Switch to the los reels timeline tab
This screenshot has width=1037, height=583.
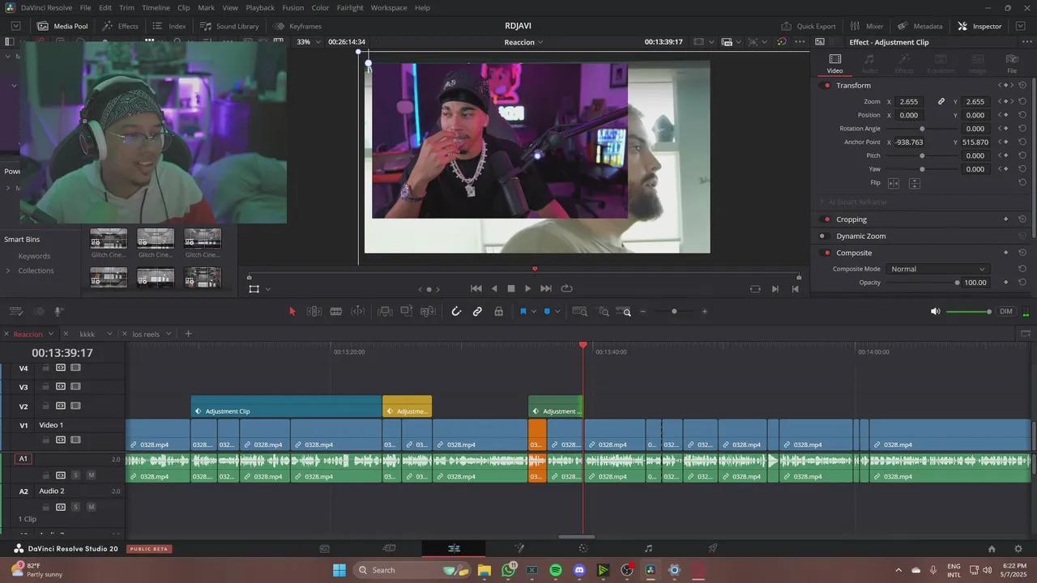tap(146, 334)
